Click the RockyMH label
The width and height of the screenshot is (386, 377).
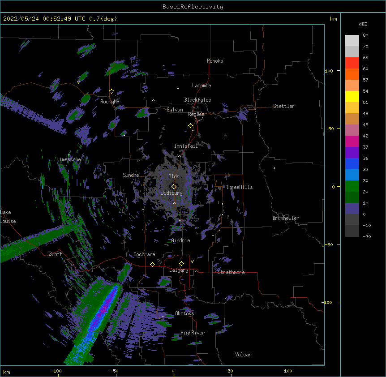pyautogui.click(x=110, y=102)
